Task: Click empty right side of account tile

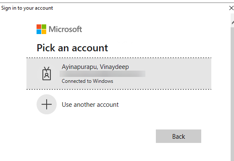Action: click(x=178, y=74)
